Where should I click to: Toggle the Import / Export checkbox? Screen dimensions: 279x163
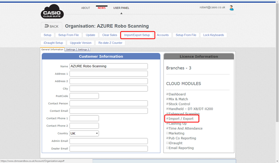point(167,119)
